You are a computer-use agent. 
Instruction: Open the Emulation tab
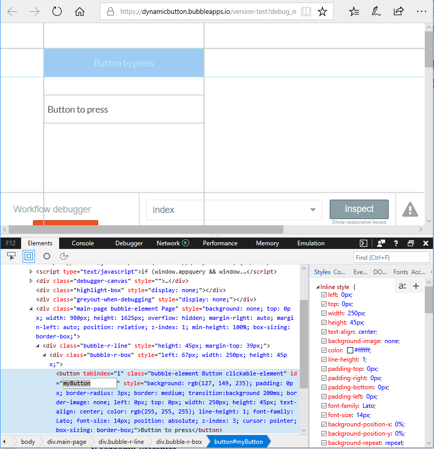click(311, 243)
